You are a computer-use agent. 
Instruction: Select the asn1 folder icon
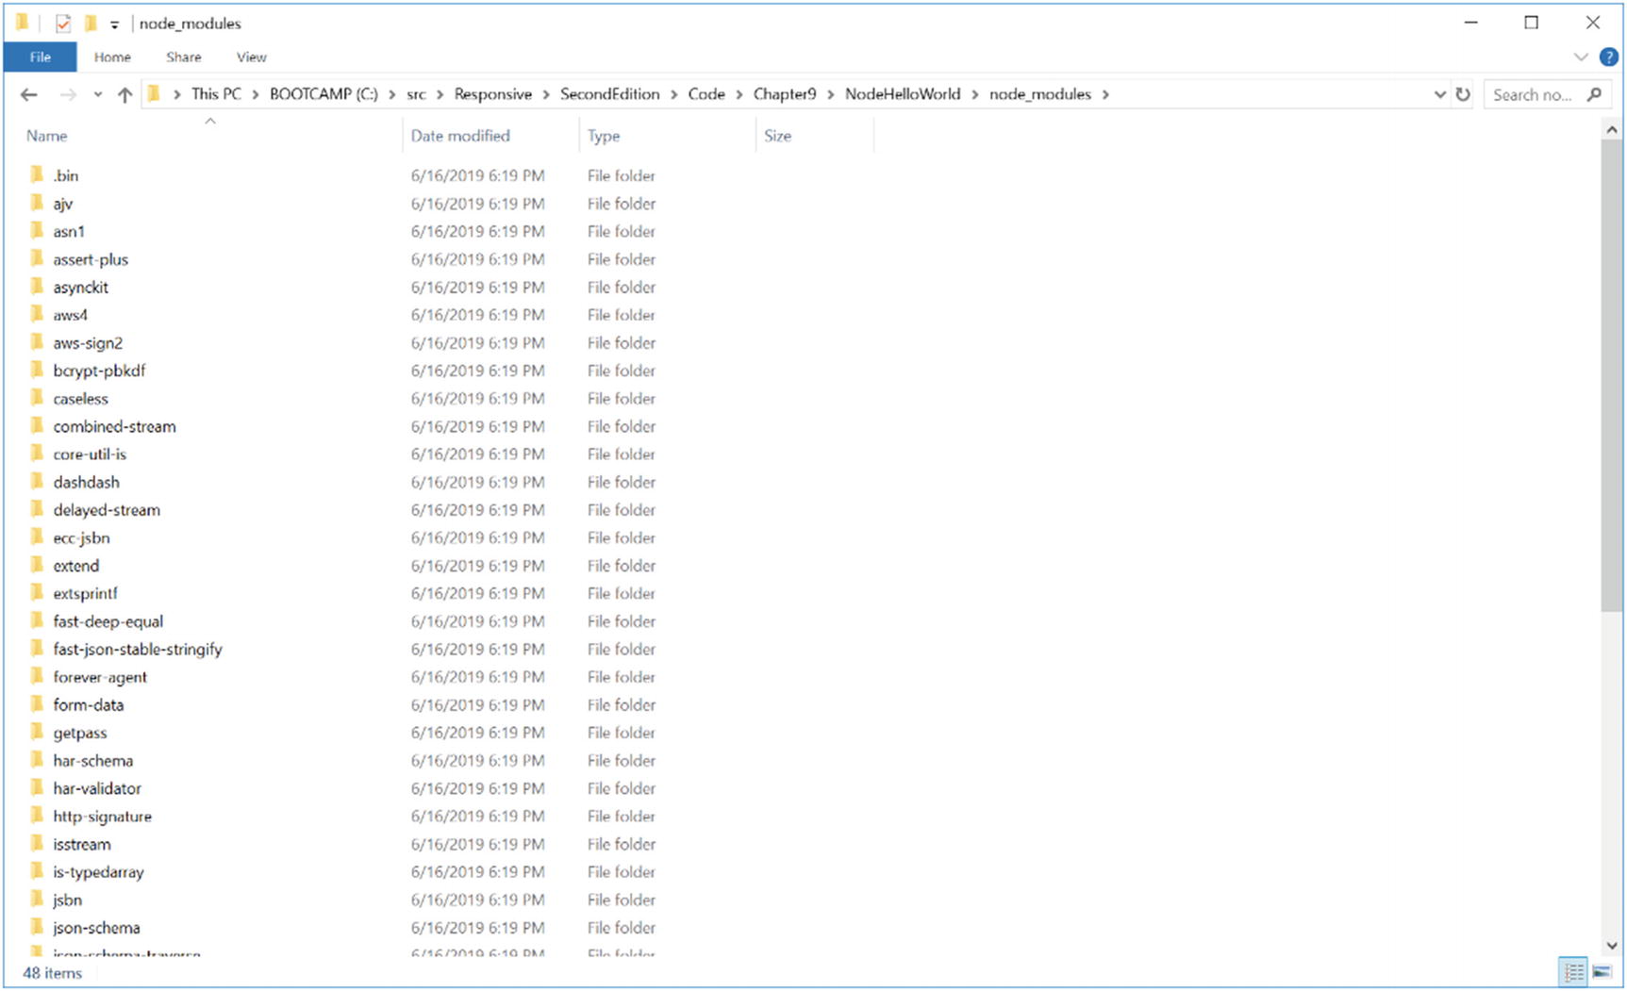pyautogui.click(x=37, y=230)
